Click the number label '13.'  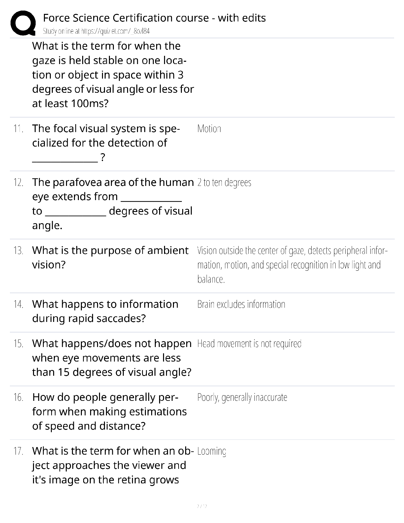[18, 251]
